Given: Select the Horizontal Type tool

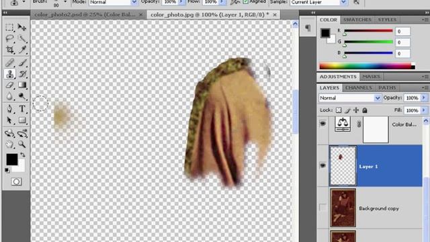Looking at the screenshot, I should pos(22,109).
